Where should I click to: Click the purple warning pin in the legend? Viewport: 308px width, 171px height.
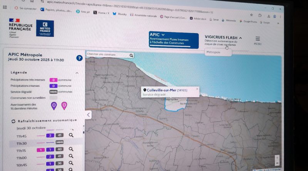(54, 106)
